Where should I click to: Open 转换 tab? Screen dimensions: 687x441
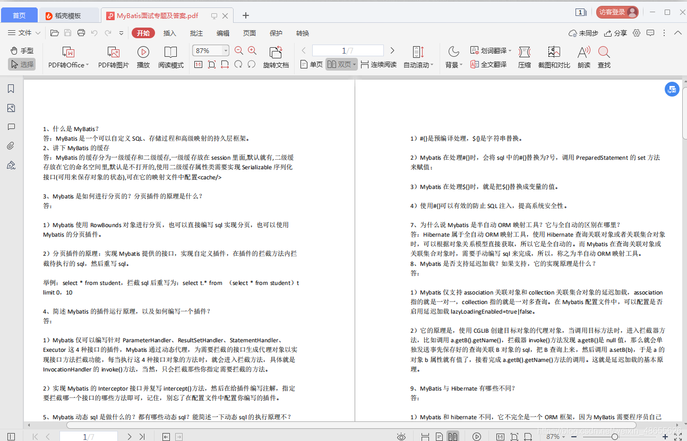tap(303, 33)
